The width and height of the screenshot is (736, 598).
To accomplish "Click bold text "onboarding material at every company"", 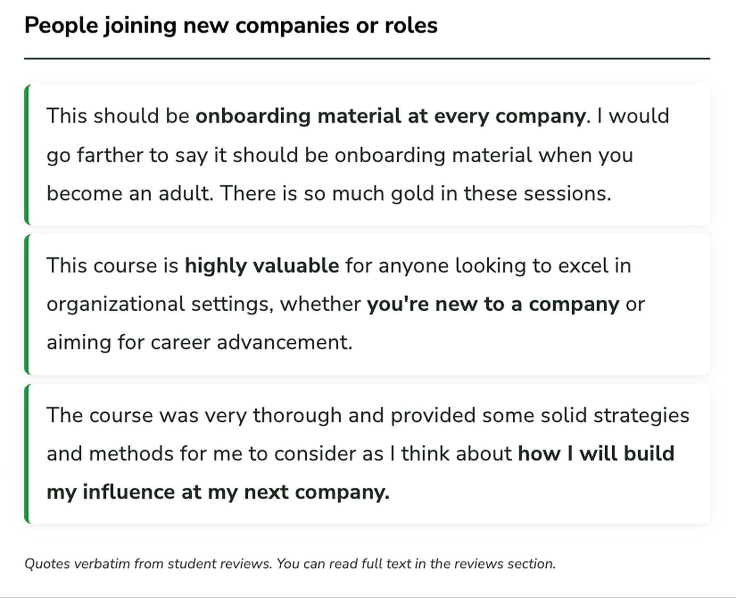I will [390, 116].
